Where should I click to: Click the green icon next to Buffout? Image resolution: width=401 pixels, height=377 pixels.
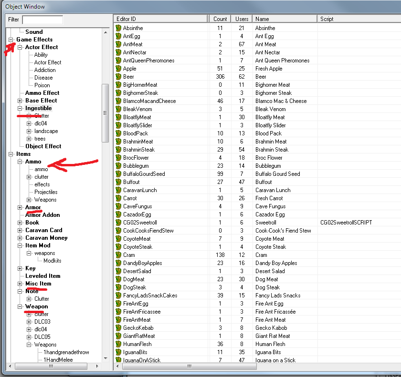[x=118, y=182]
